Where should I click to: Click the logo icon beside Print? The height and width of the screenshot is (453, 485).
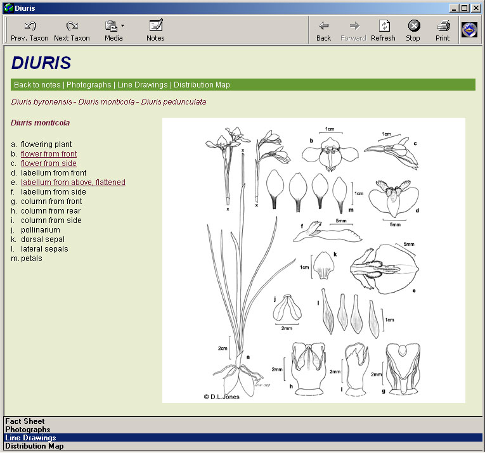tap(469, 30)
